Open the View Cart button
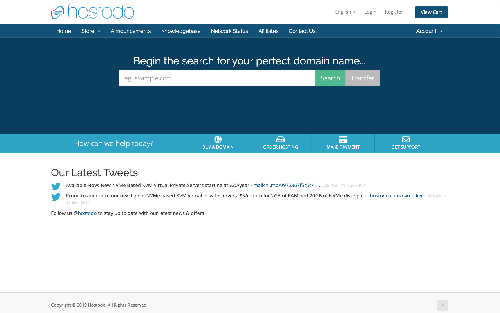The height and width of the screenshot is (313, 500). click(431, 12)
